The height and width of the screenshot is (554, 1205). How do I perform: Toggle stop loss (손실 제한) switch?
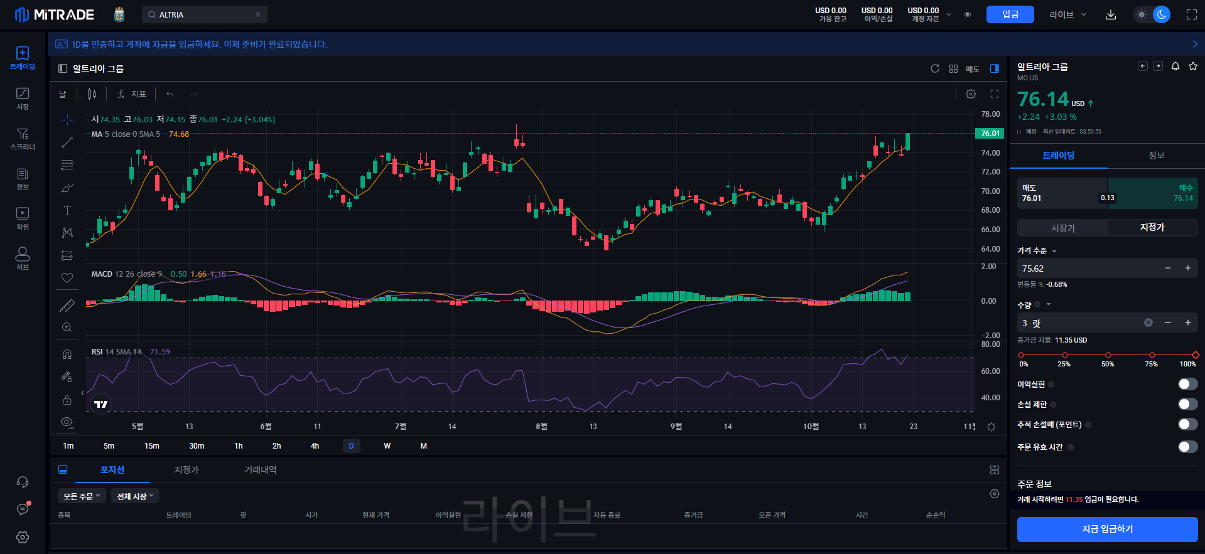pos(1188,404)
